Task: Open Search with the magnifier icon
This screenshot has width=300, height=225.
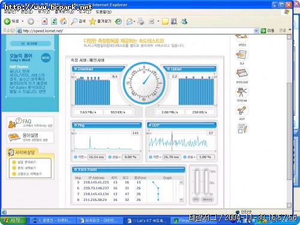Action: [74, 22]
